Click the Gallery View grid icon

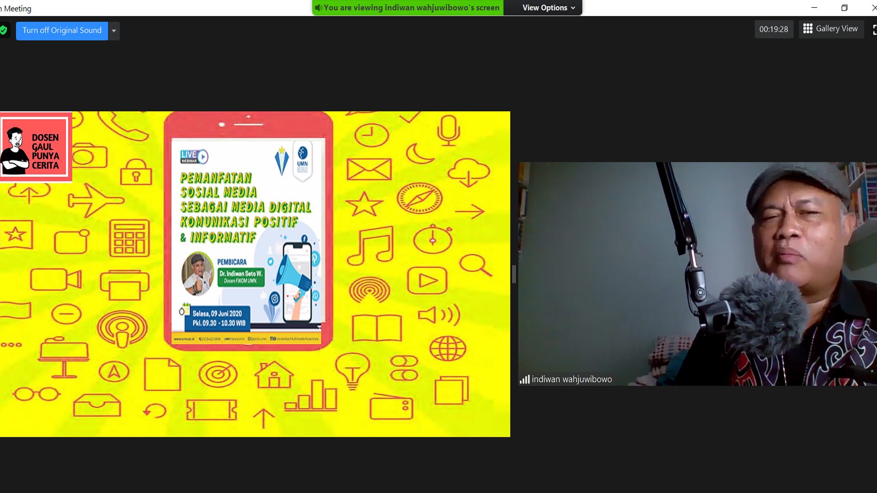(808, 29)
